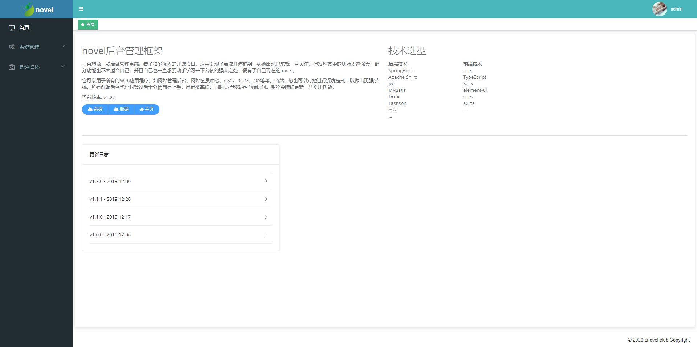Click the gears icon for 系统管理
Image resolution: width=697 pixels, height=347 pixels.
(12, 47)
